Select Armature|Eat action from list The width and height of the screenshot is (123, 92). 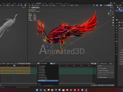click(x=48, y=68)
